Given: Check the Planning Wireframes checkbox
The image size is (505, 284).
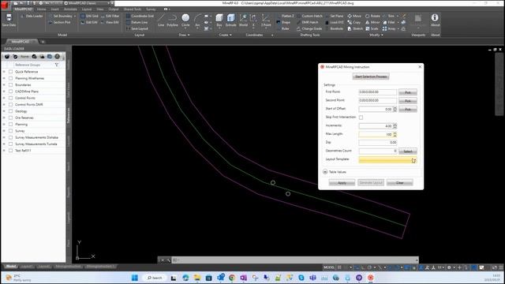Looking at the screenshot, I should click(10, 78).
